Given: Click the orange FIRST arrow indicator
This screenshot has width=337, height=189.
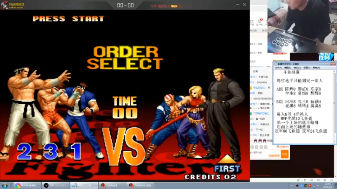Looking at the screenshot, I should pos(227,163).
